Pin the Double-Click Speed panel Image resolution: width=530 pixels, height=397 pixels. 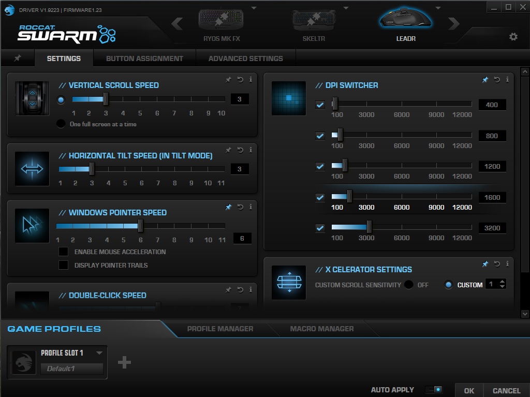pos(228,289)
